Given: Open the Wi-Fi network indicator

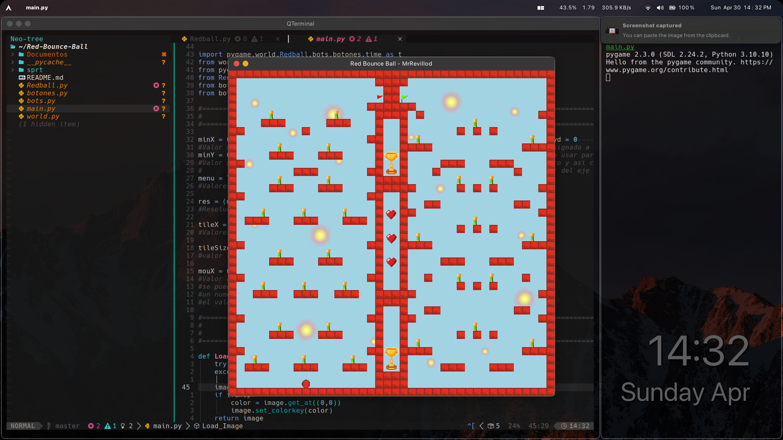Looking at the screenshot, I should tap(648, 8).
